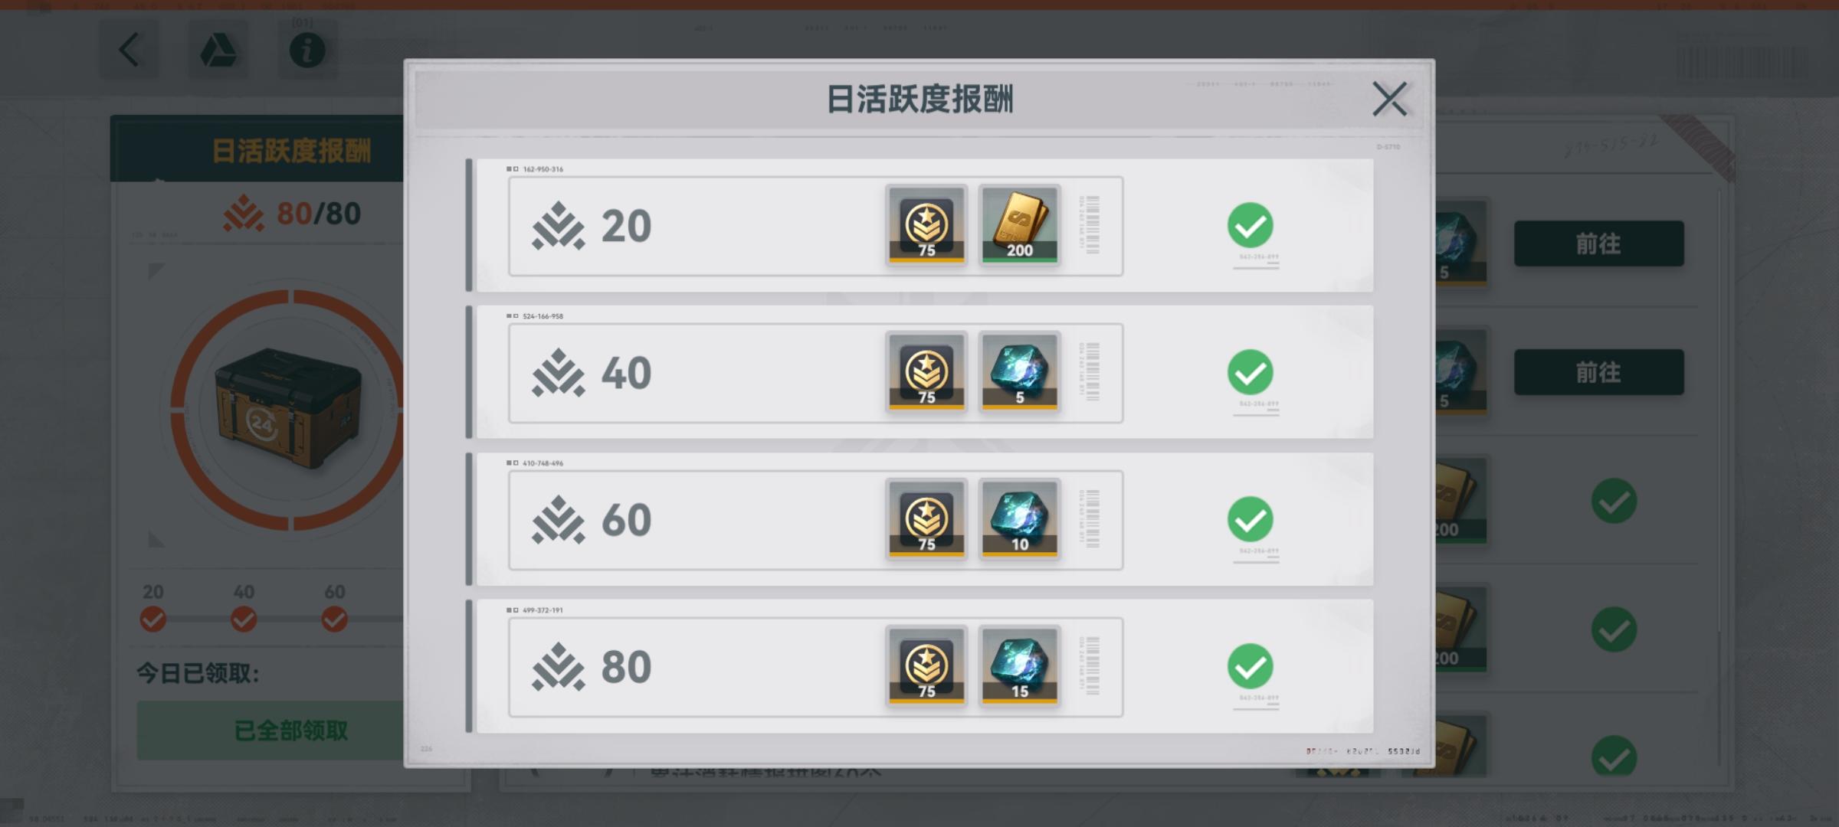Image resolution: width=1839 pixels, height=827 pixels.
Task: Click the green checkmark for the 20 reward
Action: pos(1250,225)
